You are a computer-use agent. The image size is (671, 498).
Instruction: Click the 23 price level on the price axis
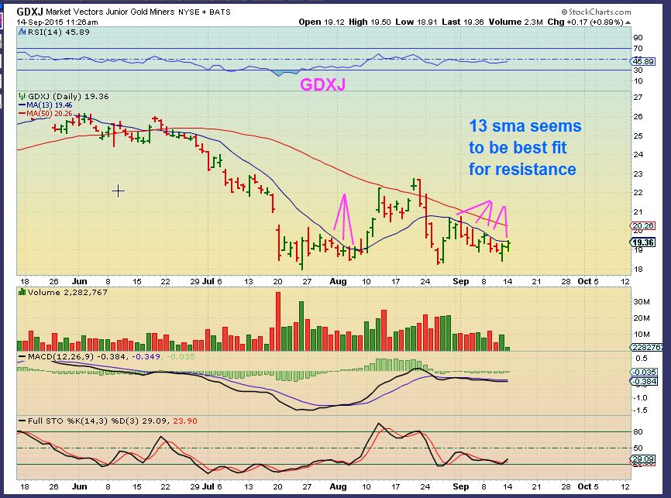[x=638, y=173]
